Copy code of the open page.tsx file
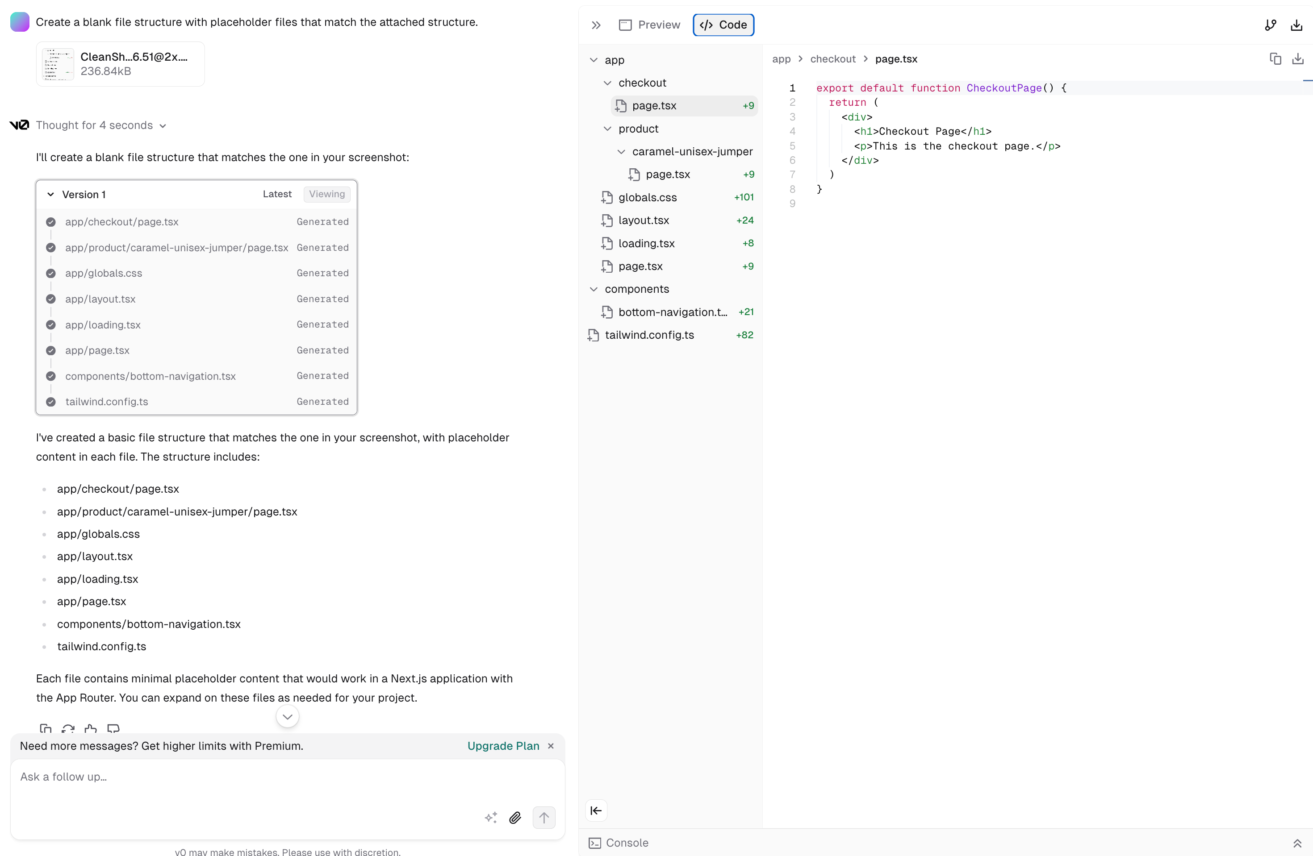Image resolution: width=1313 pixels, height=856 pixels. [x=1275, y=59]
